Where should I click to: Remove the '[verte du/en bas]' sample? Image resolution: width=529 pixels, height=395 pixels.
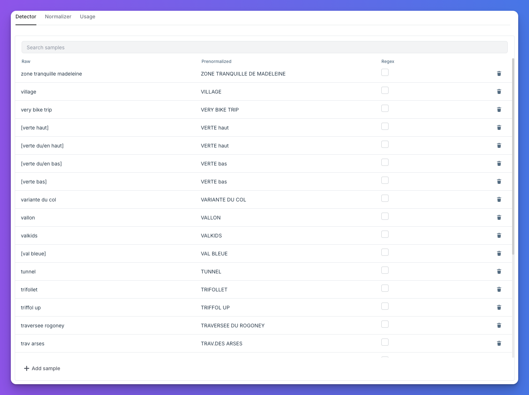pyautogui.click(x=499, y=163)
